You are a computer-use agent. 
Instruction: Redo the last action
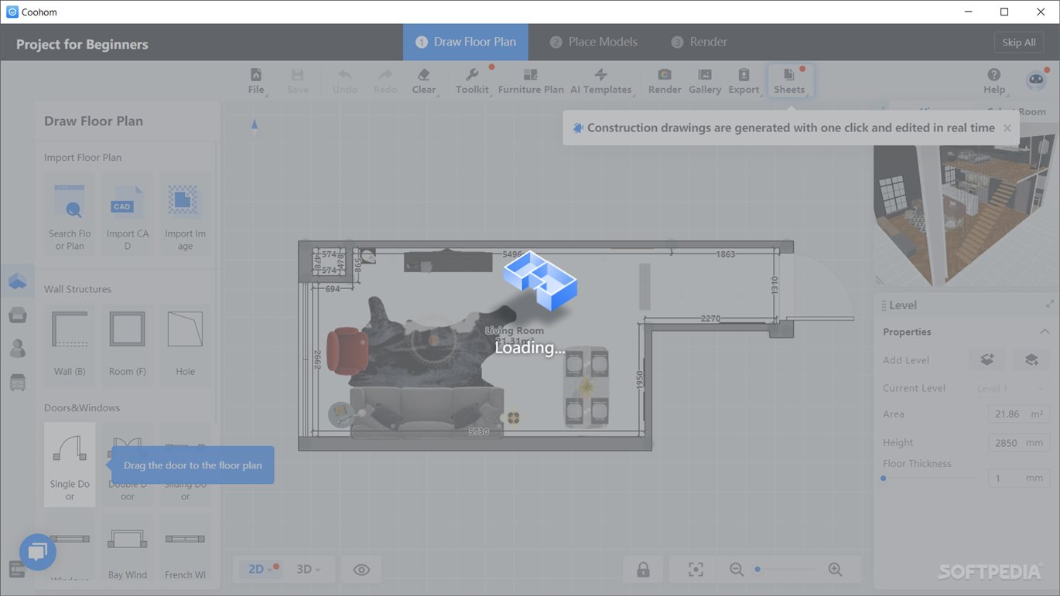[385, 80]
